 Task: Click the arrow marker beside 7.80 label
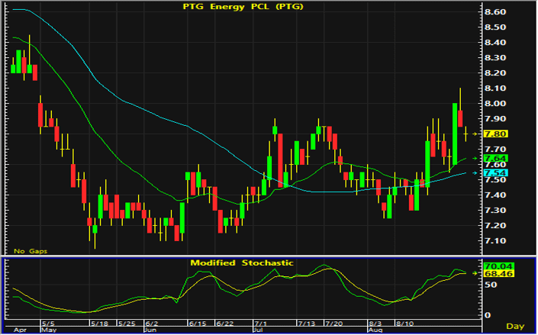475,134
